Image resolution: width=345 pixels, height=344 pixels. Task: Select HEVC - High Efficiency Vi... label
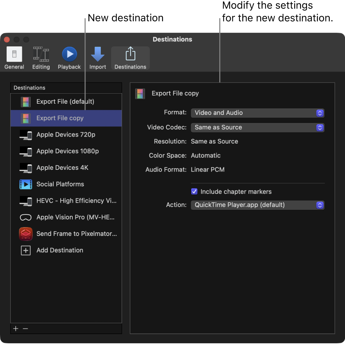tap(76, 200)
